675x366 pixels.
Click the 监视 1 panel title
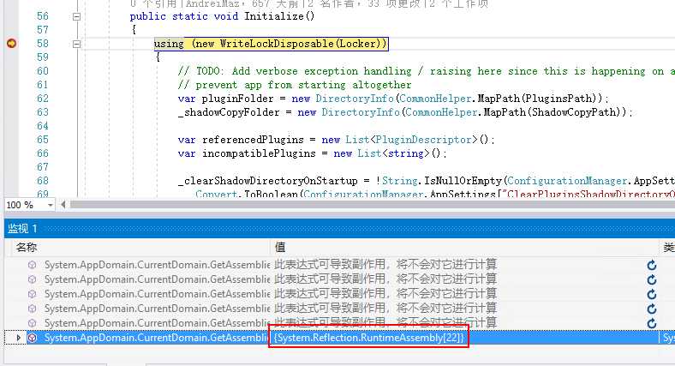click(23, 229)
